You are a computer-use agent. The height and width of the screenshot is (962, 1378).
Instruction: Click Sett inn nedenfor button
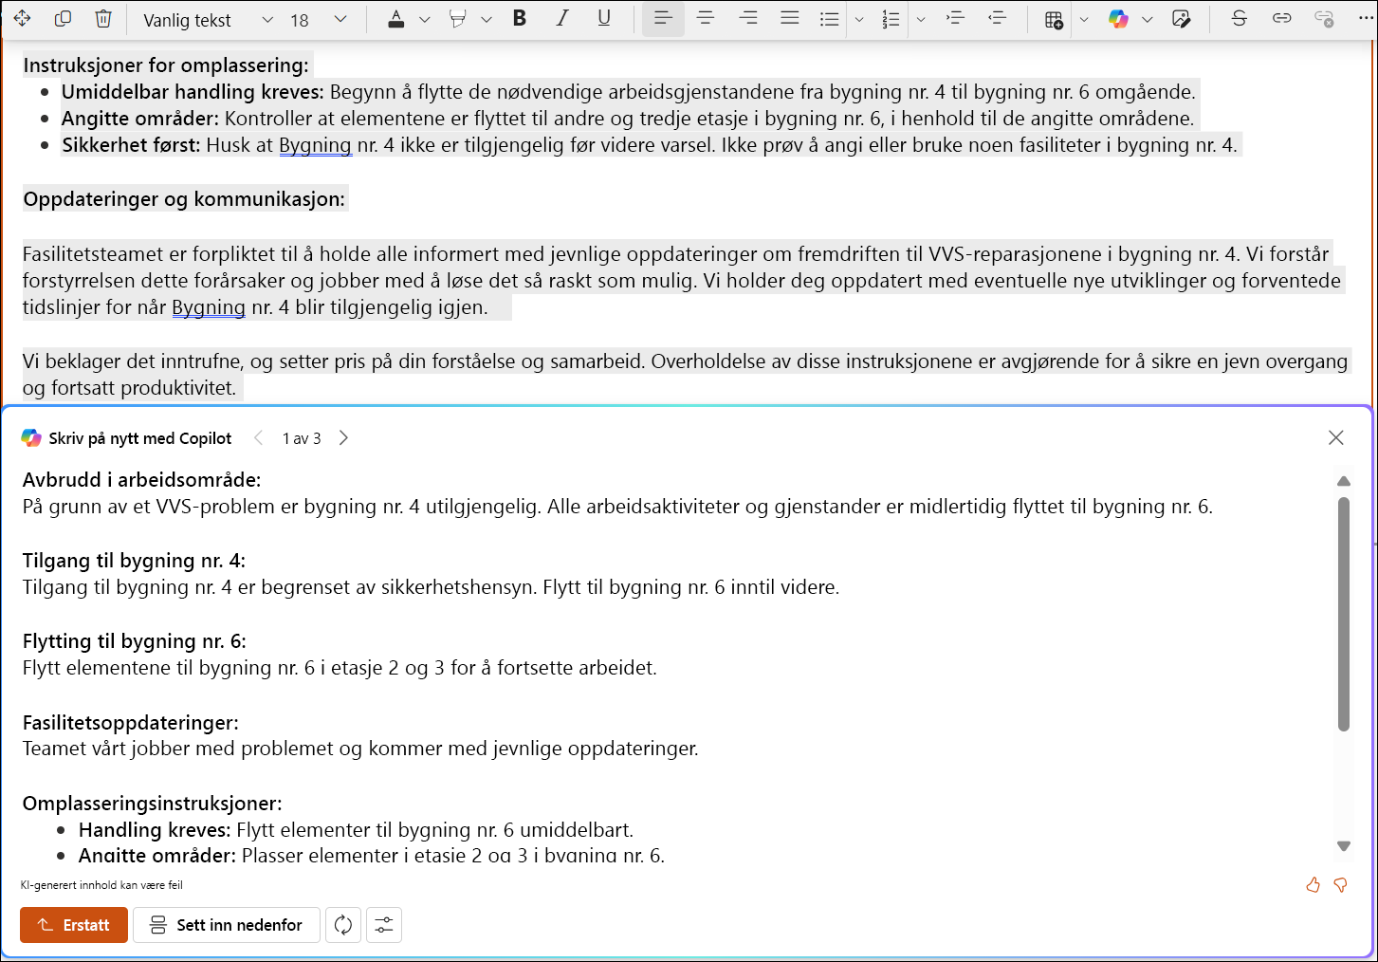coord(226,925)
